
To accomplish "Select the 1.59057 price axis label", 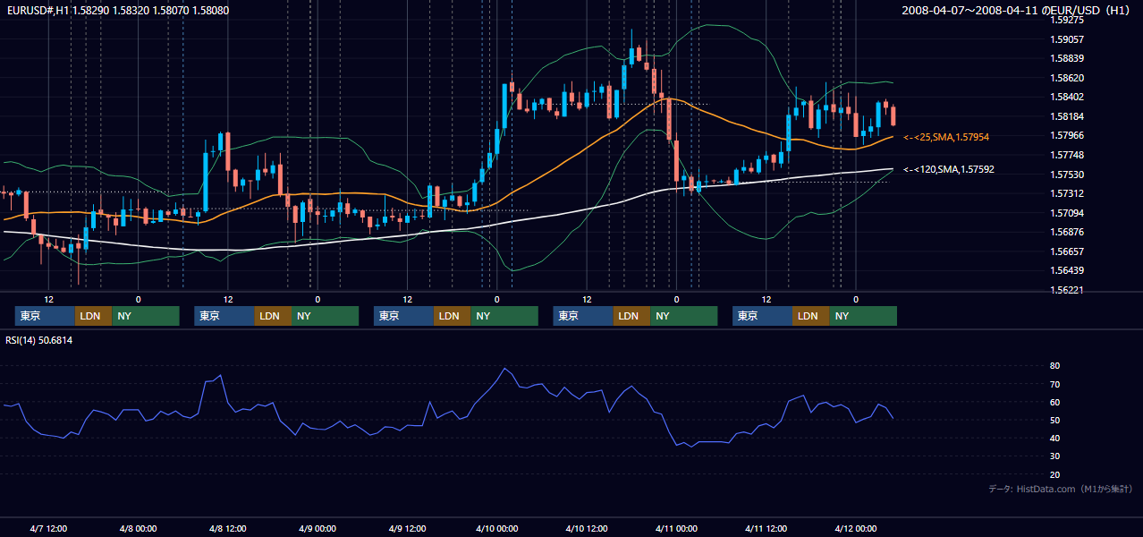I will pyautogui.click(x=1068, y=39).
